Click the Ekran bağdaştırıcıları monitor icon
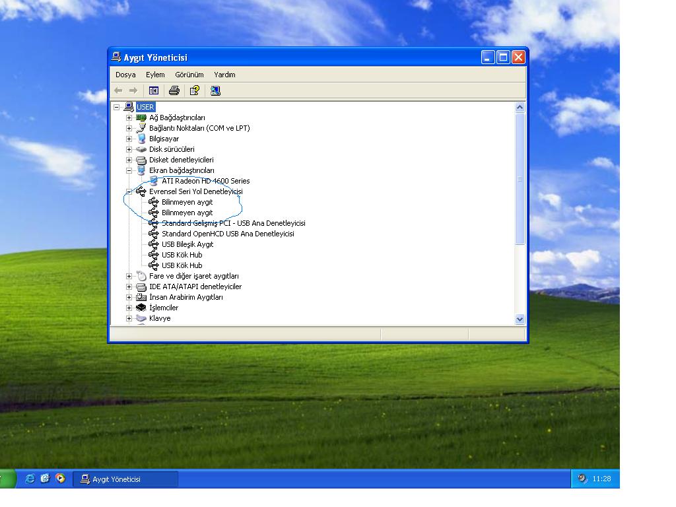Viewport: 676px width, 507px height. pos(141,170)
